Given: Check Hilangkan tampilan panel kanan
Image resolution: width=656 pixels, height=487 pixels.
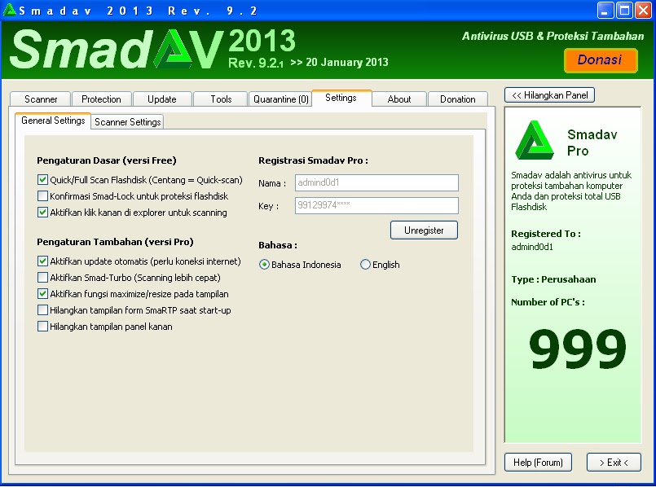Looking at the screenshot, I should 42,327.
